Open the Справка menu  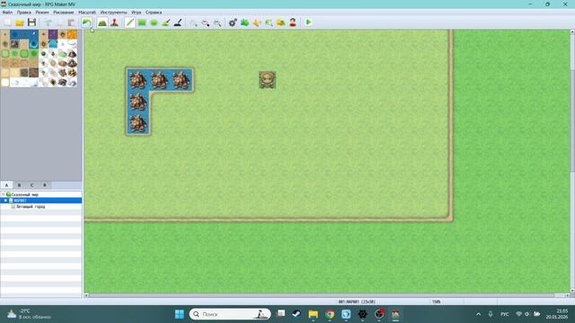tap(154, 12)
